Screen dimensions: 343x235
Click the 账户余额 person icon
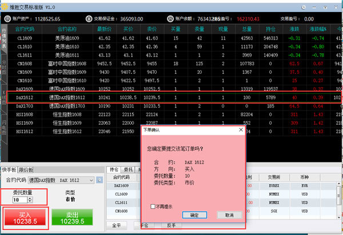tap(170, 19)
